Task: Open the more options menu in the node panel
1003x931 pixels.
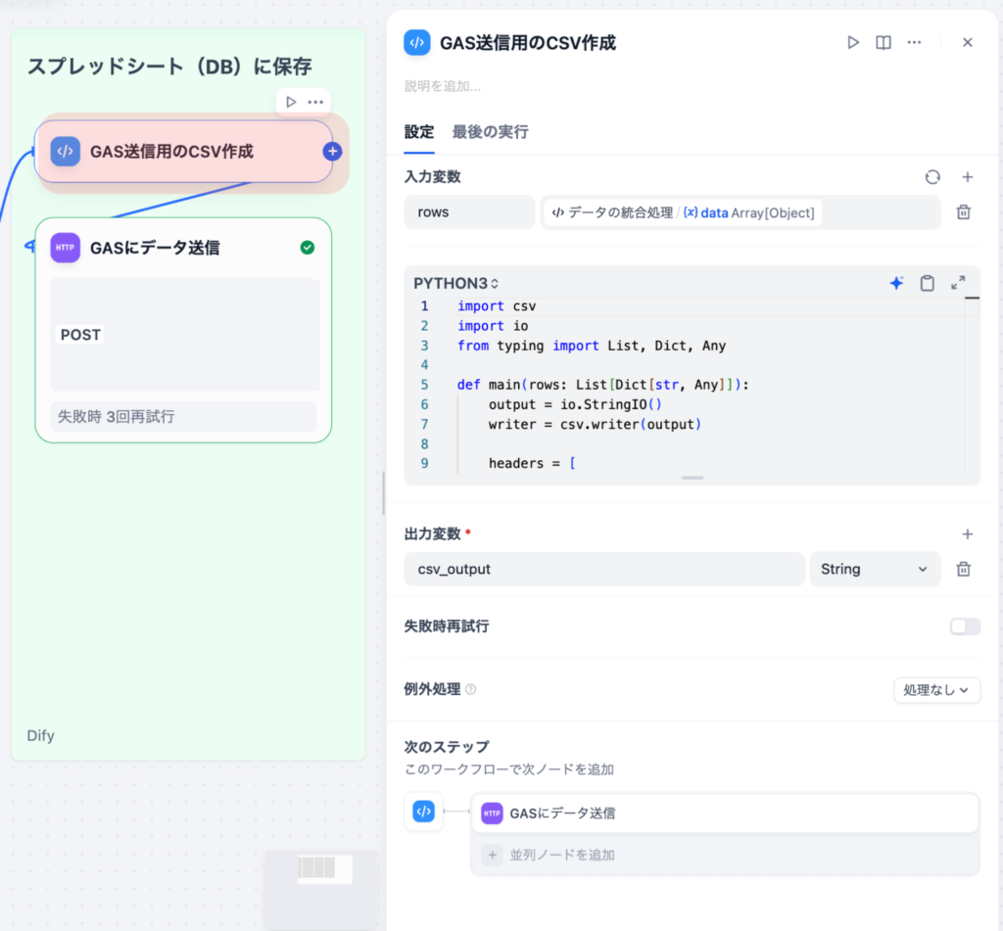Action: coord(914,42)
